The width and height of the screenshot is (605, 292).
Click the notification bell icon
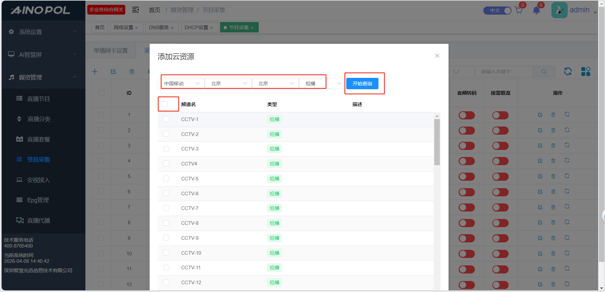[536, 10]
